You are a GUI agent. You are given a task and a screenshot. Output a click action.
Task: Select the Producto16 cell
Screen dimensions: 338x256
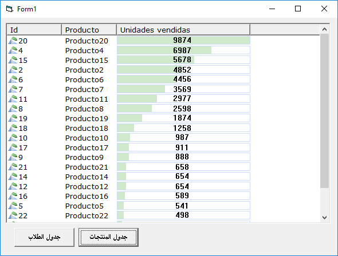click(87, 196)
